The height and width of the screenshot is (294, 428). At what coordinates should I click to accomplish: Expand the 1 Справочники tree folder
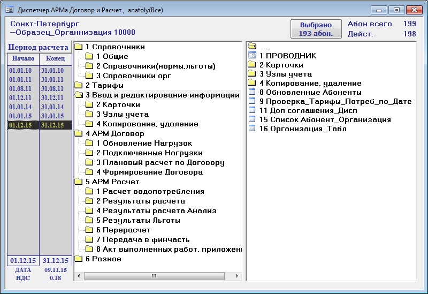pyautogui.click(x=79, y=47)
